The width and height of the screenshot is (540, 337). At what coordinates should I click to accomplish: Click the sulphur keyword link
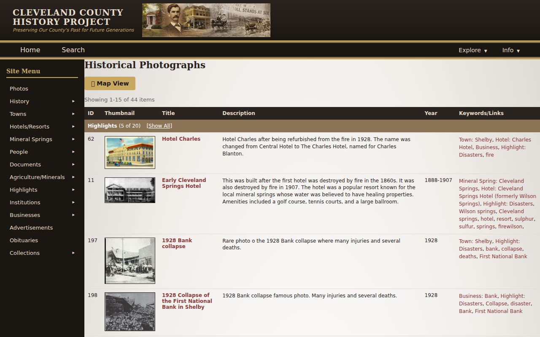(524, 219)
